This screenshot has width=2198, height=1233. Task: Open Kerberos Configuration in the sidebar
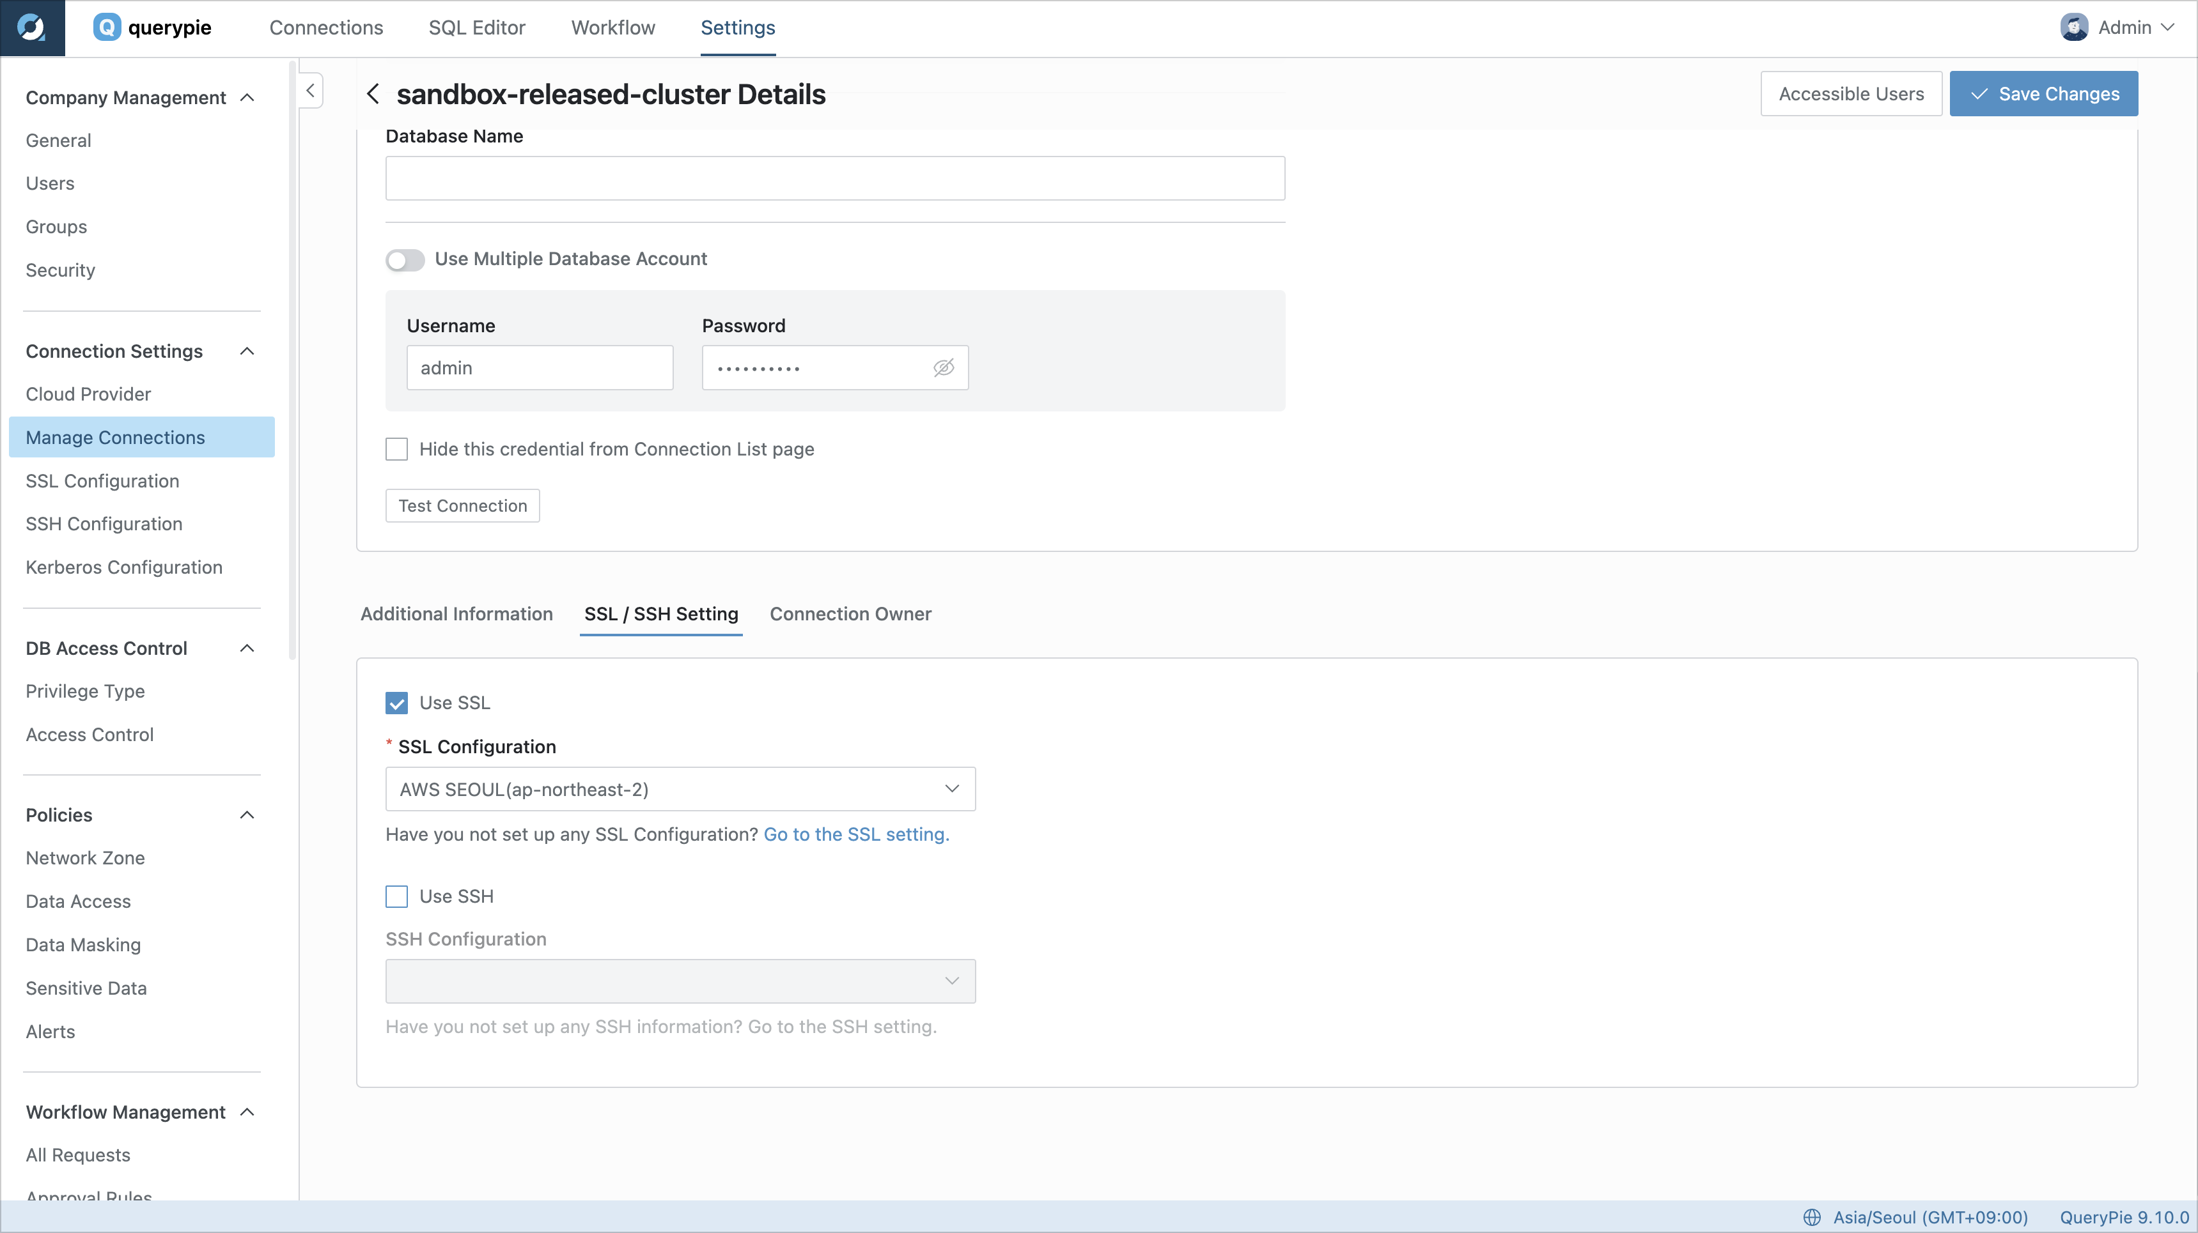pos(124,567)
